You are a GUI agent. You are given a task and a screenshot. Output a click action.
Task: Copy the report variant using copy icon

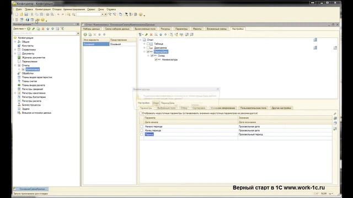point(90,35)
